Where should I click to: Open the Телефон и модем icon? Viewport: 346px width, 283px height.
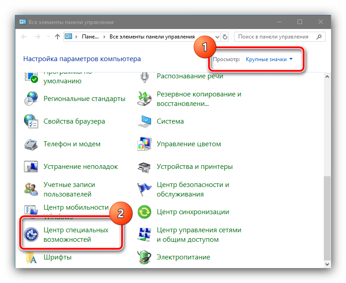pyautogui.click(x=31, y=144)
